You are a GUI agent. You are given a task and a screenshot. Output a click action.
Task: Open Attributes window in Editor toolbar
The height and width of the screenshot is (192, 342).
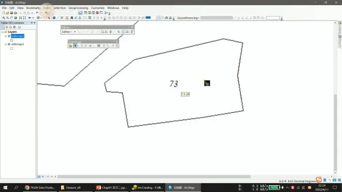[x=123, y=32]
